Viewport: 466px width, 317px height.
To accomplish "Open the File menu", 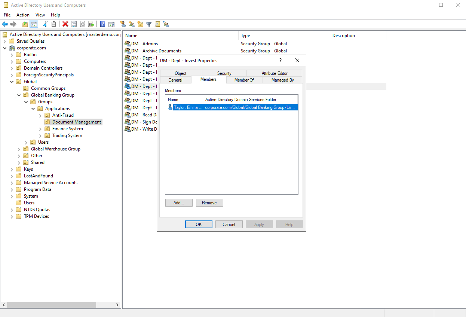I will tap(7, 15).
